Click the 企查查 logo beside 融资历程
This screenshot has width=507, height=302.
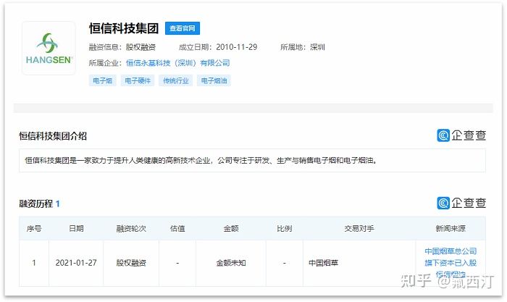(461, 203)
